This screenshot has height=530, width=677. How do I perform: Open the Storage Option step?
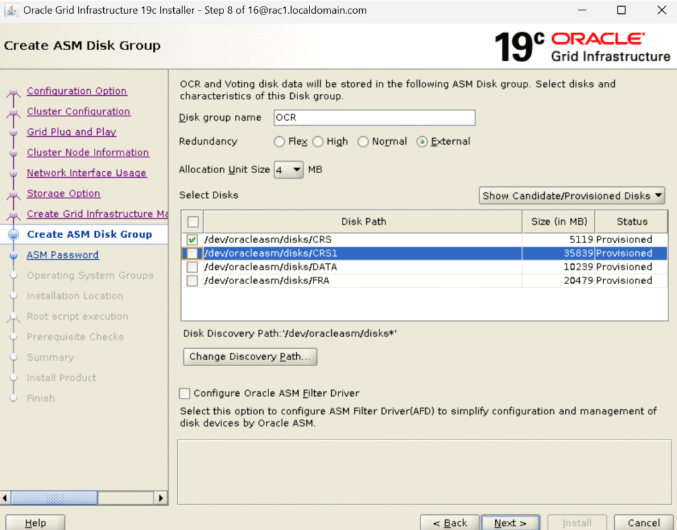pos(63,194)
